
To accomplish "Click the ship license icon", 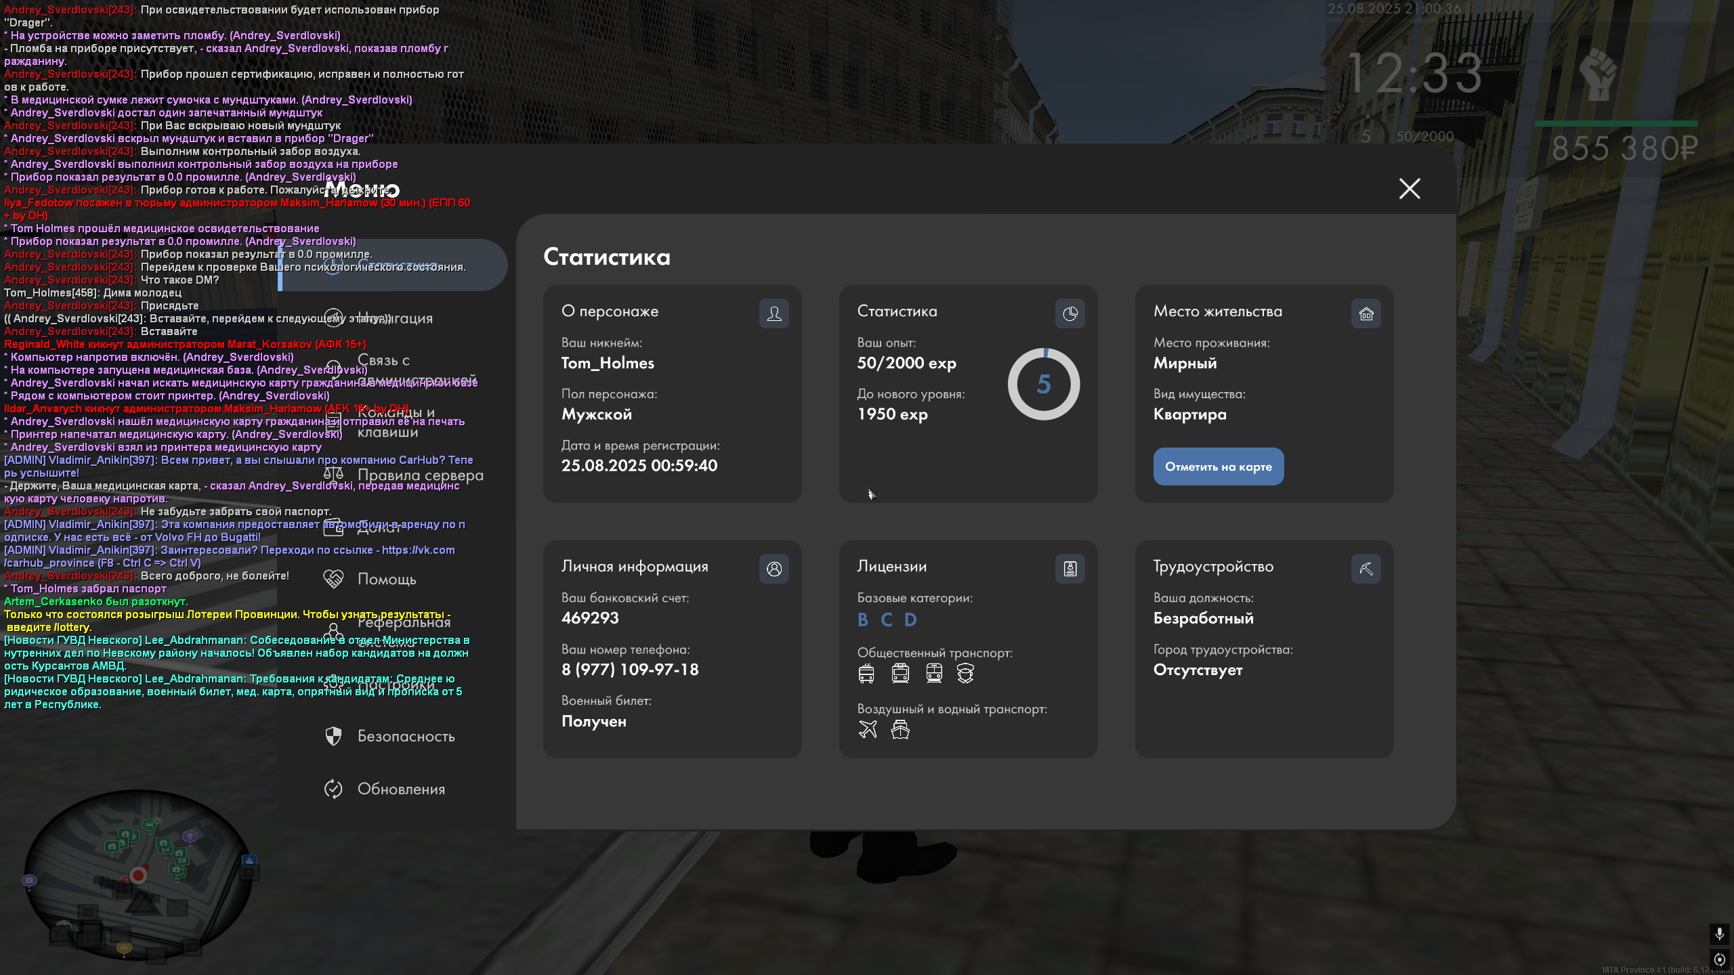I will tap(900, 729).
